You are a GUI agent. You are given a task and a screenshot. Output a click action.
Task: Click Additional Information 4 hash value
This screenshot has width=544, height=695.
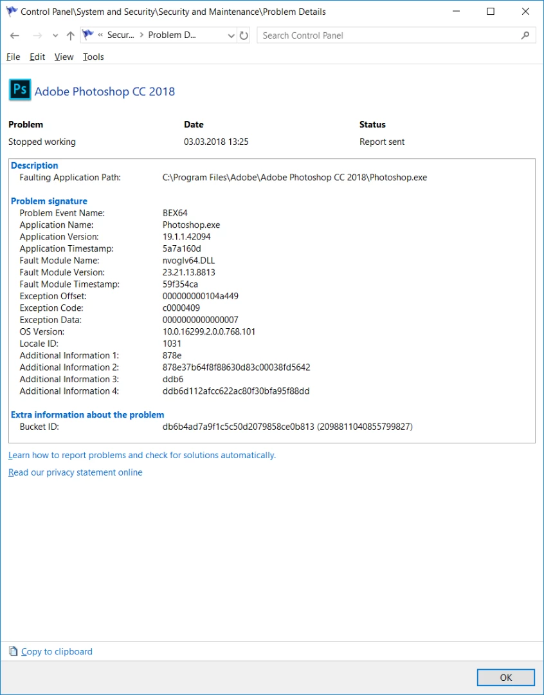(236, 391)
